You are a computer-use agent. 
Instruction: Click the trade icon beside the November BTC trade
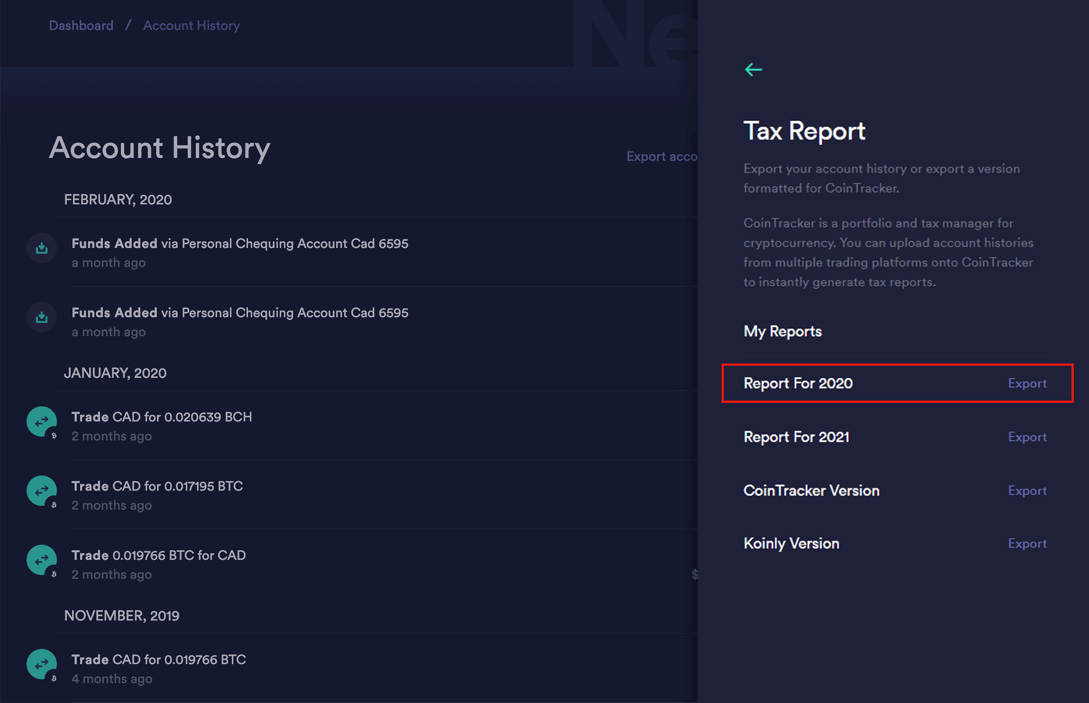[x=41, y=664]
